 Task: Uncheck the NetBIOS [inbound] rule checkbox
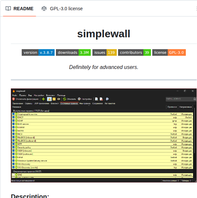coord(13,137)
